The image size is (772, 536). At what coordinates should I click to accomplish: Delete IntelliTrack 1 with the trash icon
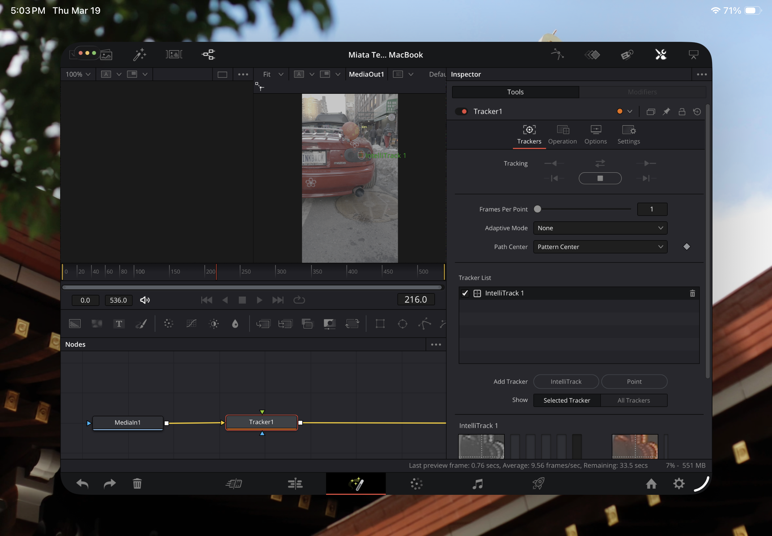pyautogui.click(x=692, y=293)
